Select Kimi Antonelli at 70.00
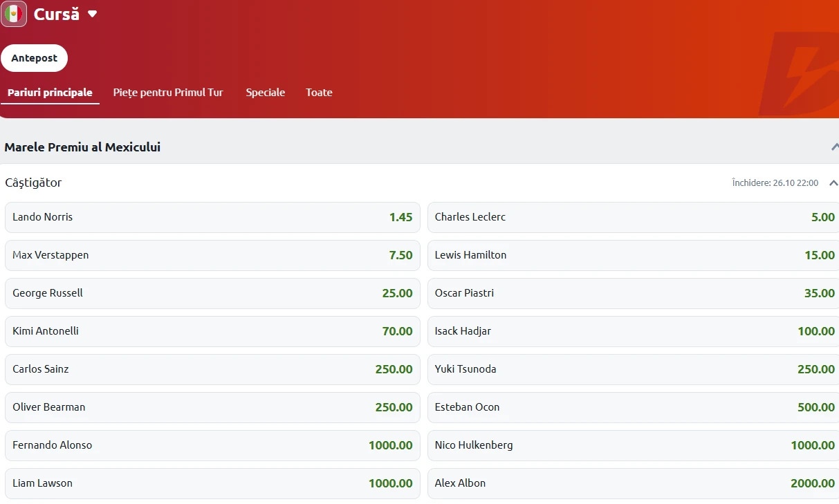 click(212, 331)
